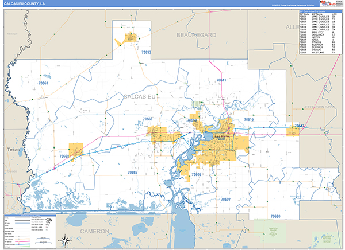The width and height of the screenshot is (345, 250).
Task: Click the ZIP code label 70611
Action: [221, 80]
